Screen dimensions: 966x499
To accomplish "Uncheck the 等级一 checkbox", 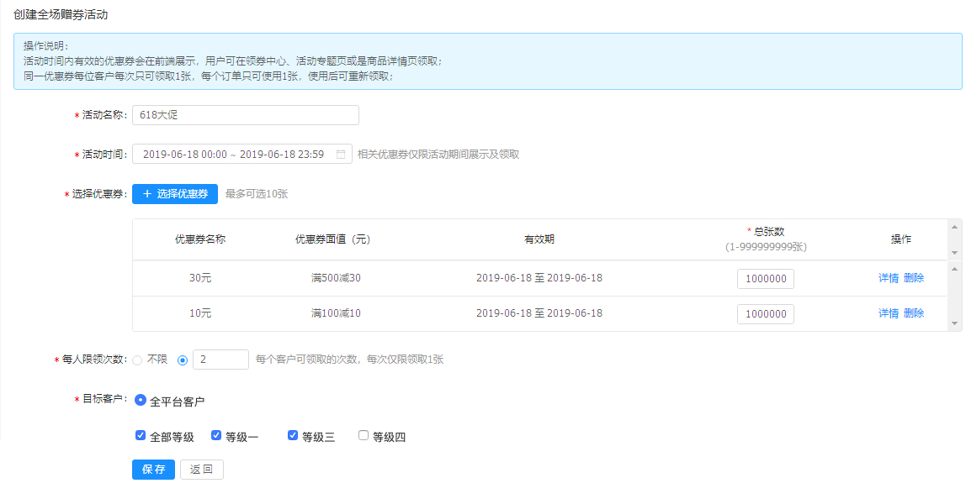I will (216, 436).
